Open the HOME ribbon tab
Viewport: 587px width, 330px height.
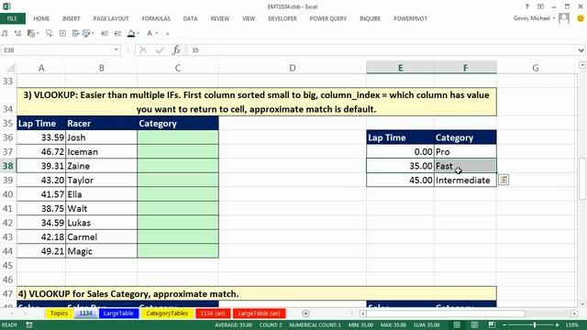click(41, 18)
